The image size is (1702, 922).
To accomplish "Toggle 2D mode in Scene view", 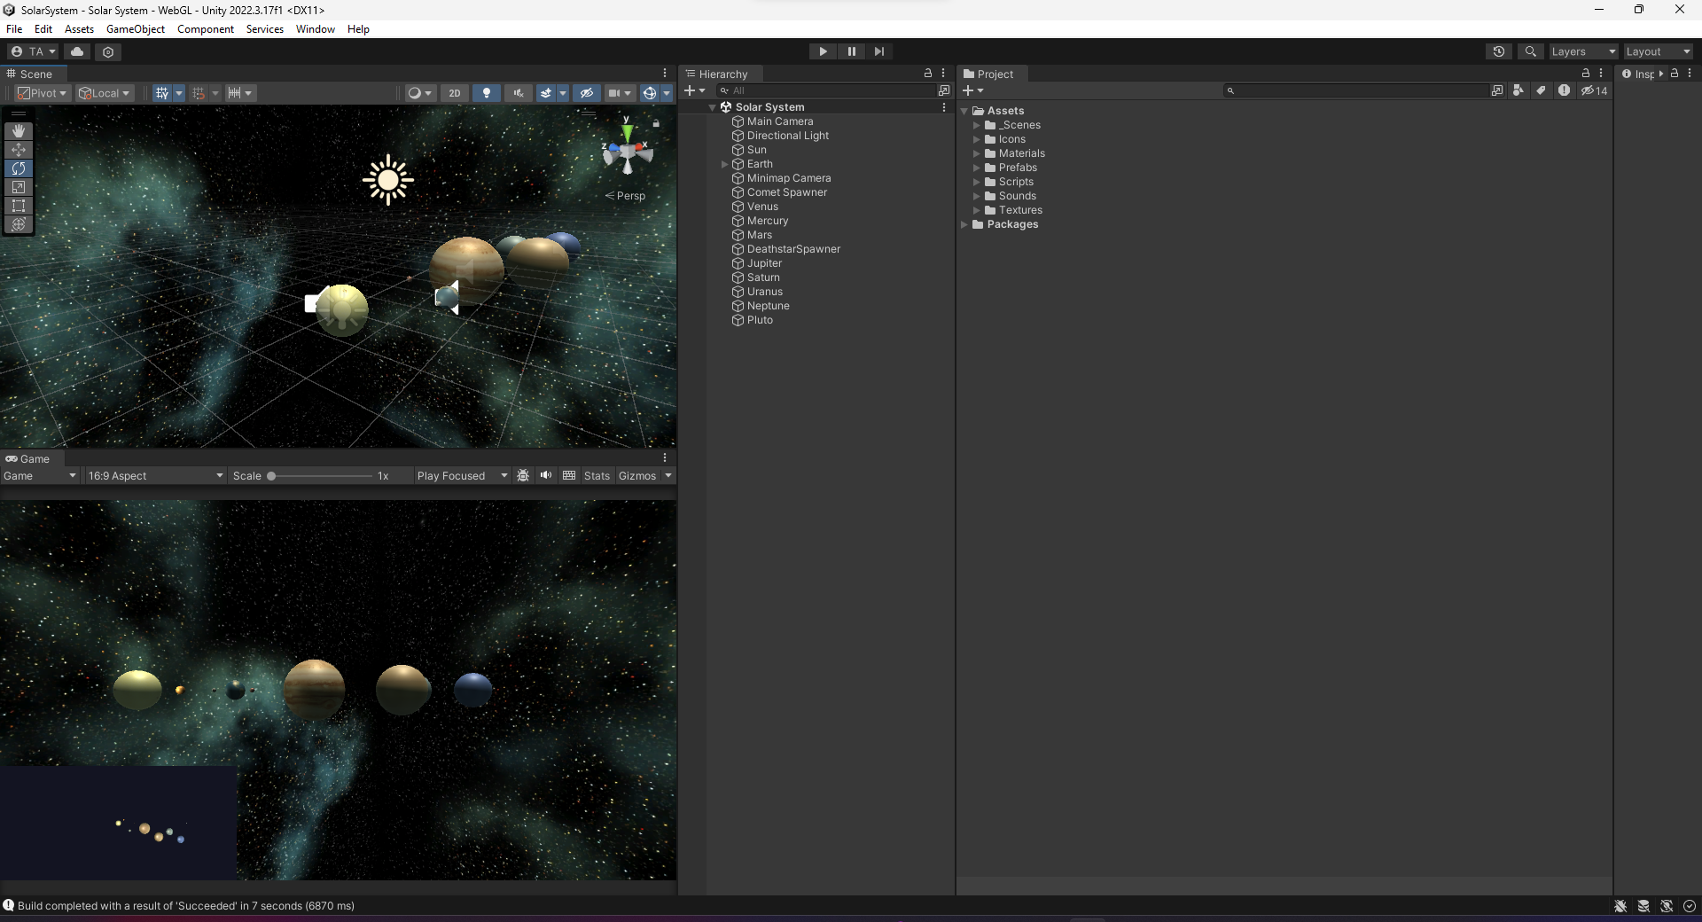I will pyautogui.click(x=455, y=93).
